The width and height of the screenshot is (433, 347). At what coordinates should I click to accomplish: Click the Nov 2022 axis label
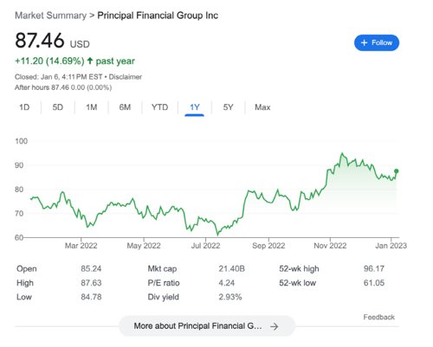tap(330, 246)
